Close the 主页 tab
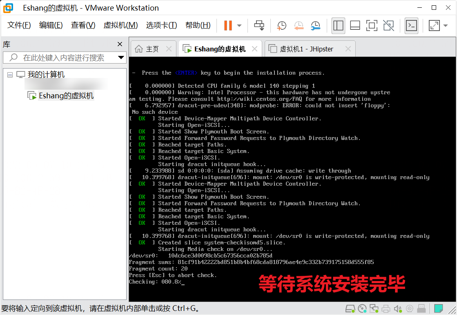 point(169,49)
